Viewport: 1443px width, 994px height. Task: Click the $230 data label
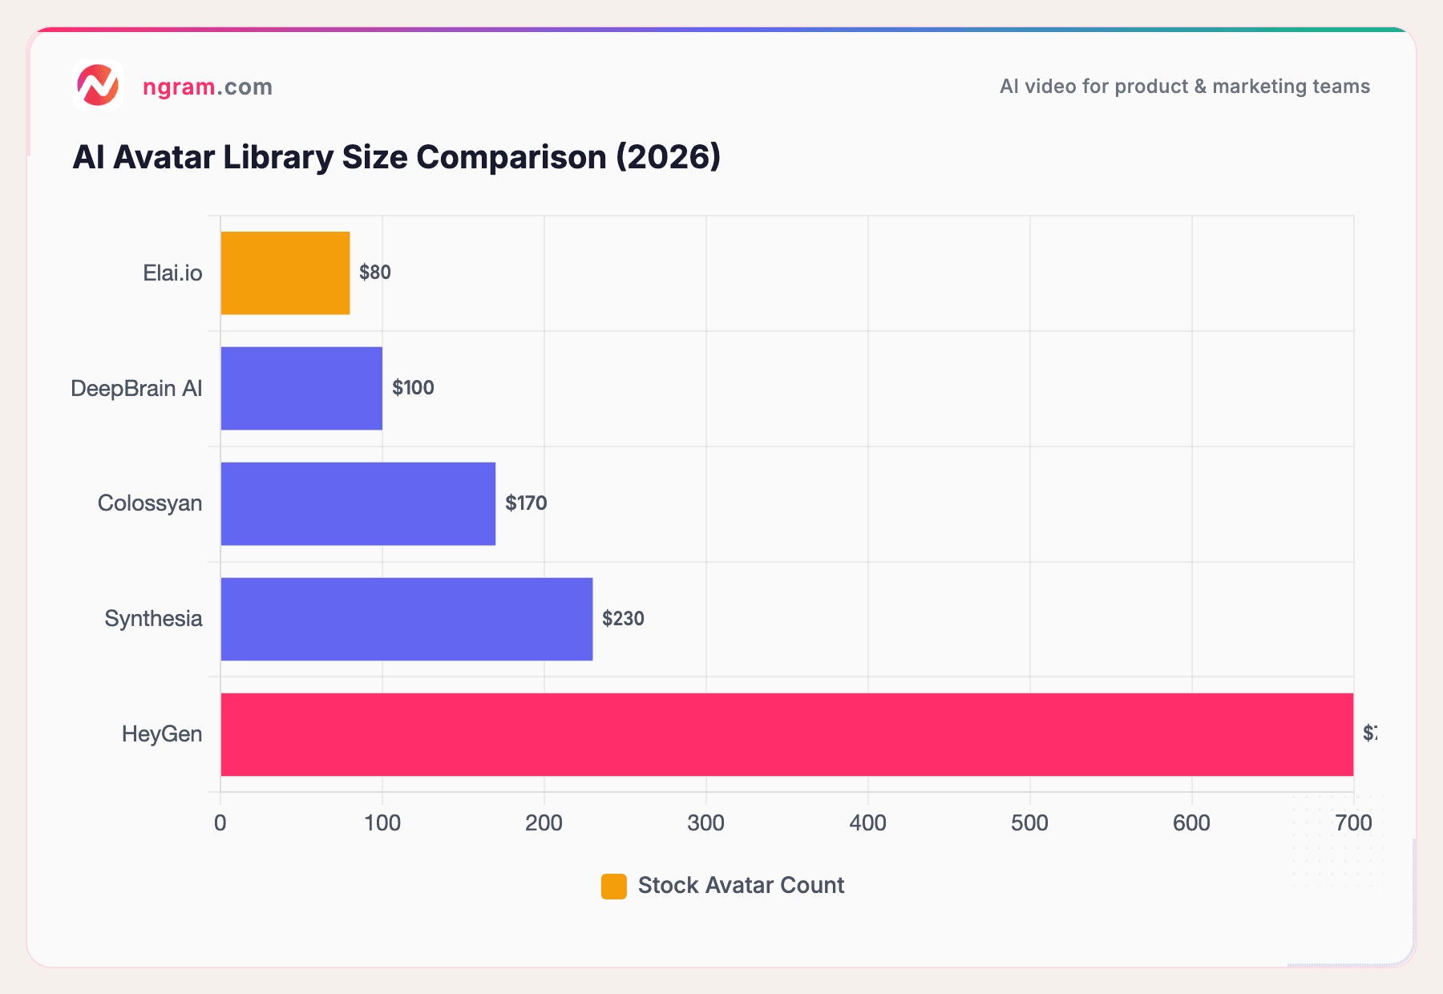(x=624, y=619)
